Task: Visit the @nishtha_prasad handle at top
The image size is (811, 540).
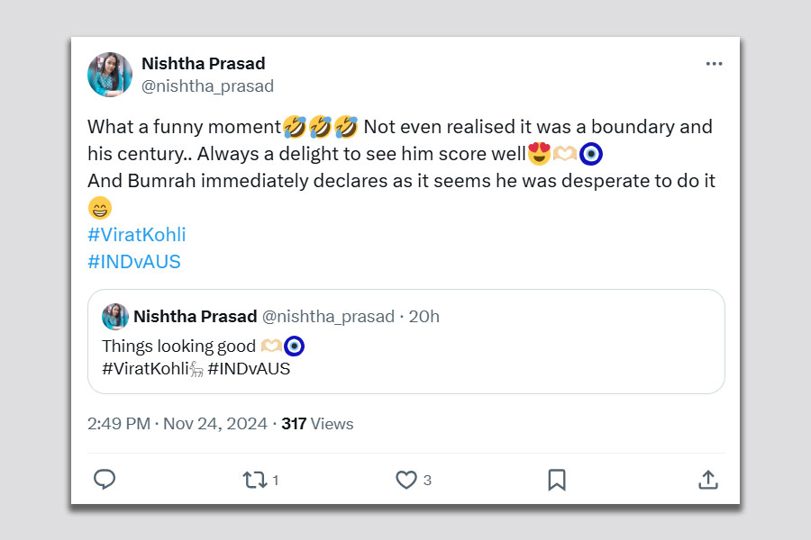Action: point(207,86)
